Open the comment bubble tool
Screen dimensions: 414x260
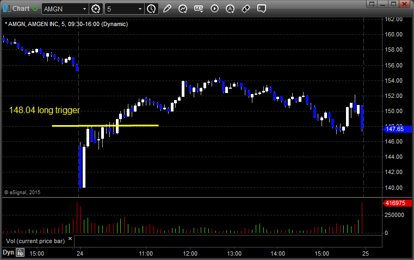(x=262, y=9)
